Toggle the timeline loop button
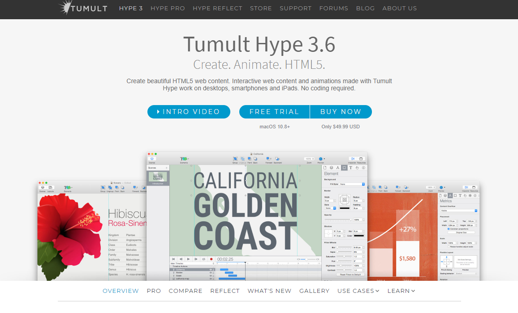518x313 pixels. pos(203,259)
